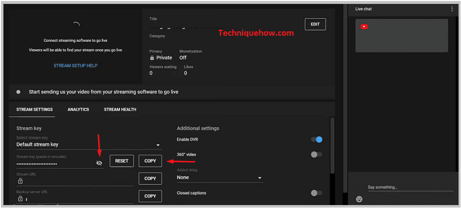Screen dimensions: 461x208
Task: Reveal the stream key with eye icon
Action: [100, 163]
